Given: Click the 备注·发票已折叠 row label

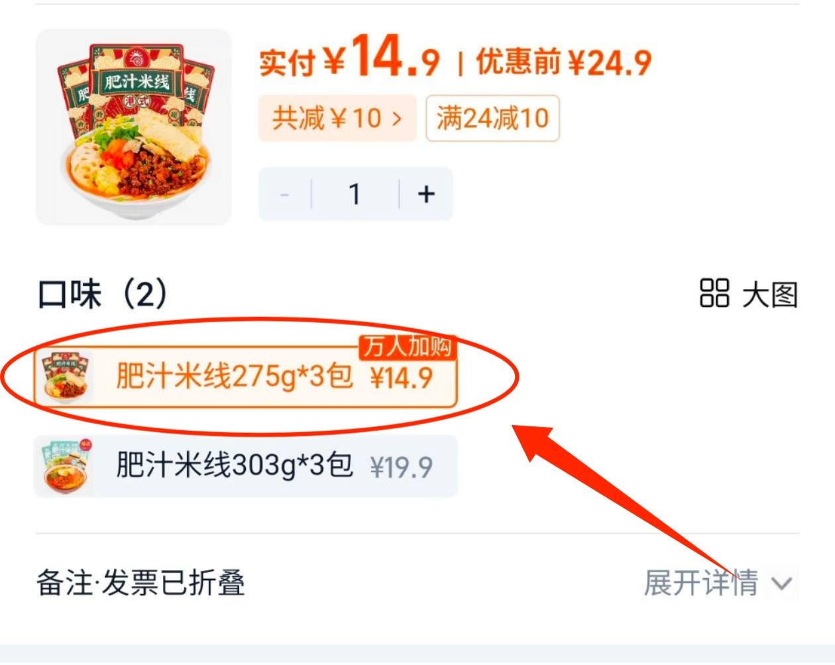Looking at the screenshot, I should (x=140, y=583).
